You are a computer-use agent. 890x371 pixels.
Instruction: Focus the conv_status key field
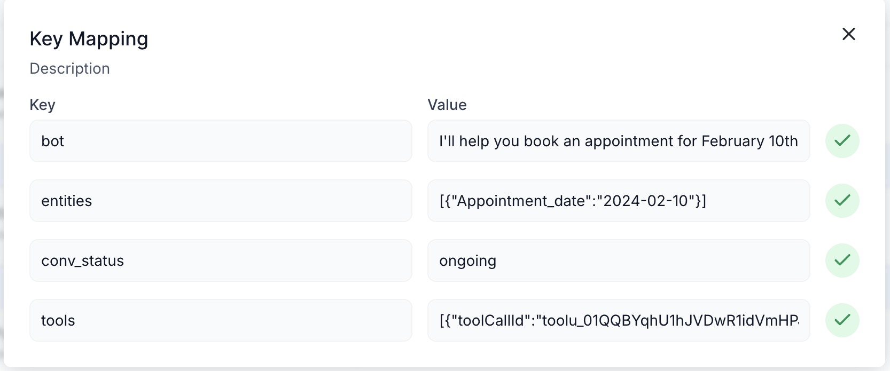[221, 261]
